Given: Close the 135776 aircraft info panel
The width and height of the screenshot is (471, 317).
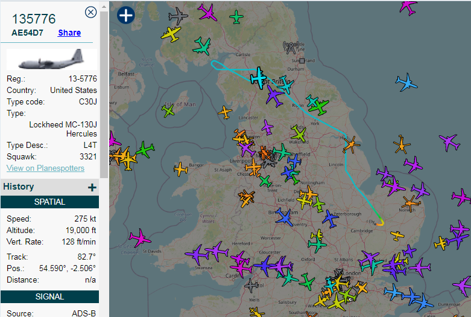Looking at the screenshot, I should pos(90,12).
